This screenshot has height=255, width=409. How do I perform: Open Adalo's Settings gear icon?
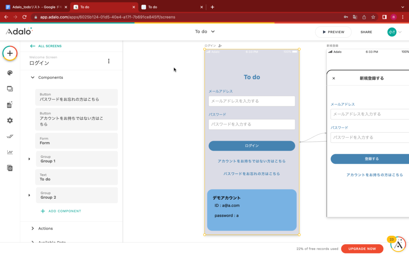coord(10,120)
